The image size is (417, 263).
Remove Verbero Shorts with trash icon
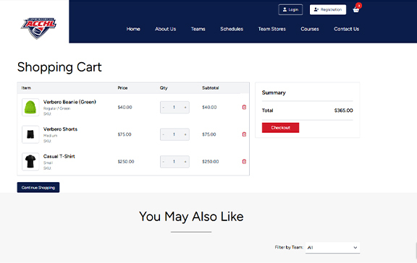tap(244, 134)
